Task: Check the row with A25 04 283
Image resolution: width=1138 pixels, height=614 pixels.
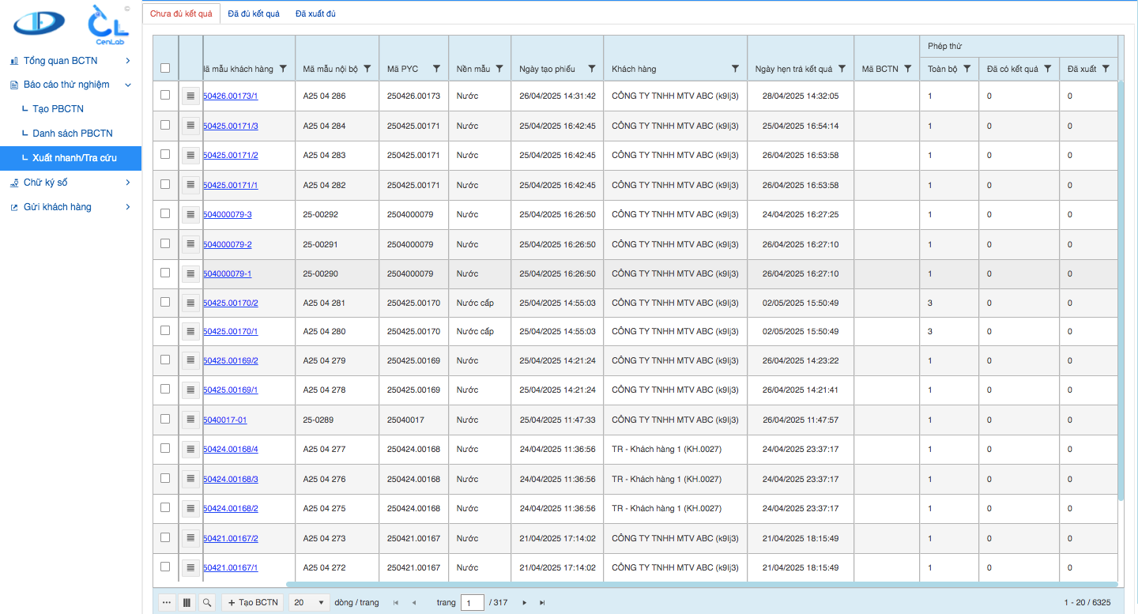Action: pyautogui.click(x=165, y=154)
